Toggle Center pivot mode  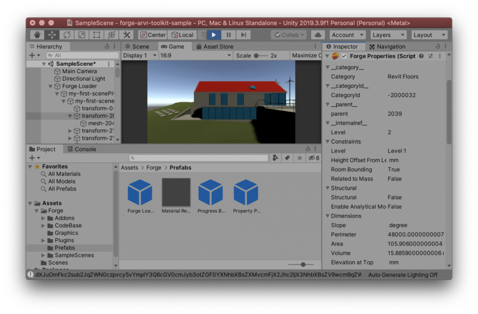(152, 35)
